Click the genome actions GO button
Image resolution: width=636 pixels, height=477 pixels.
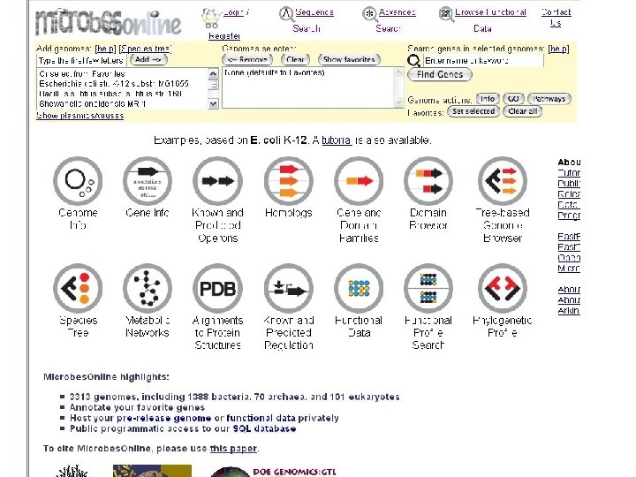(513, 99)
